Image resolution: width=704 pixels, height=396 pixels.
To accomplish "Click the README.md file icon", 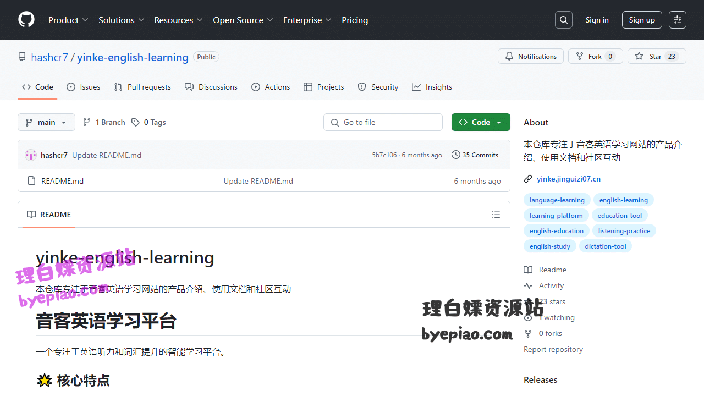I will click(31, 181).
